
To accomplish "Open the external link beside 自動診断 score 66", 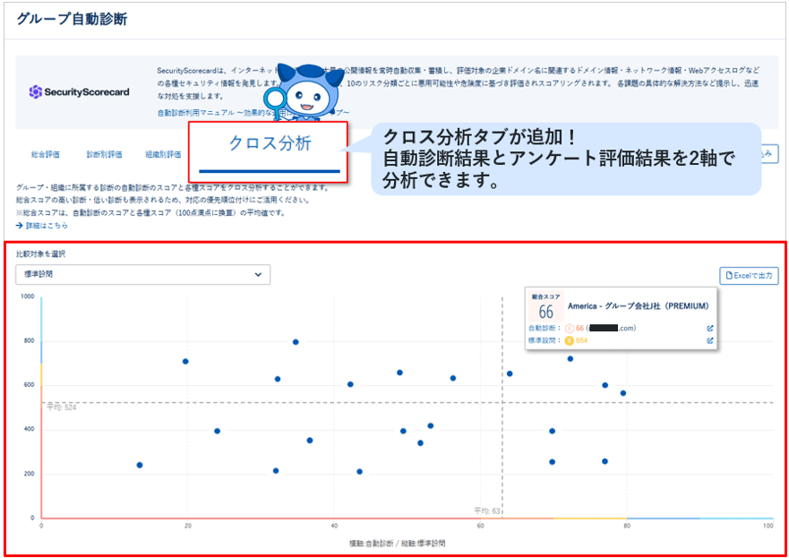I will (711, 328).
